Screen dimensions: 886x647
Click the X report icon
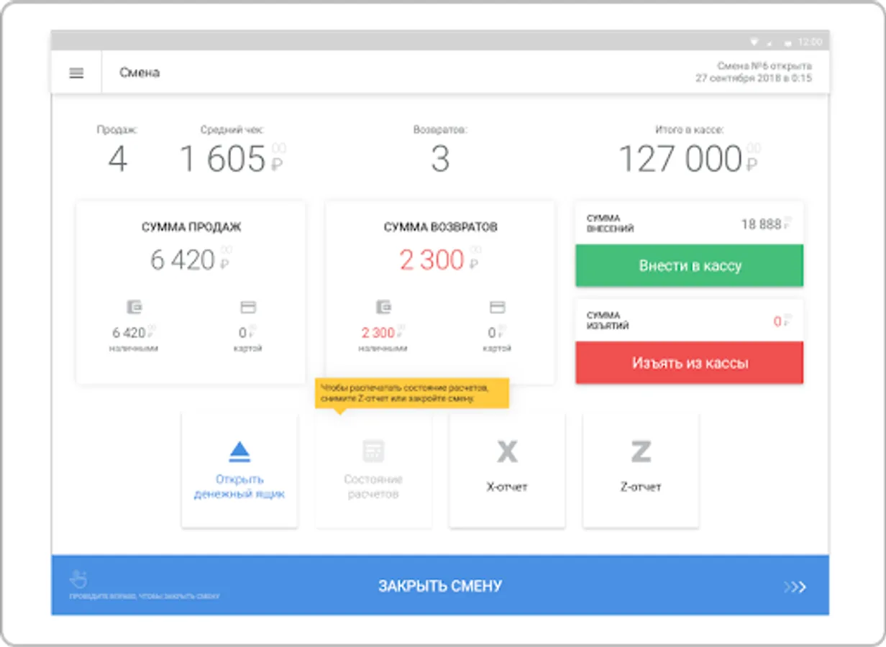click(x=507, y=451)
